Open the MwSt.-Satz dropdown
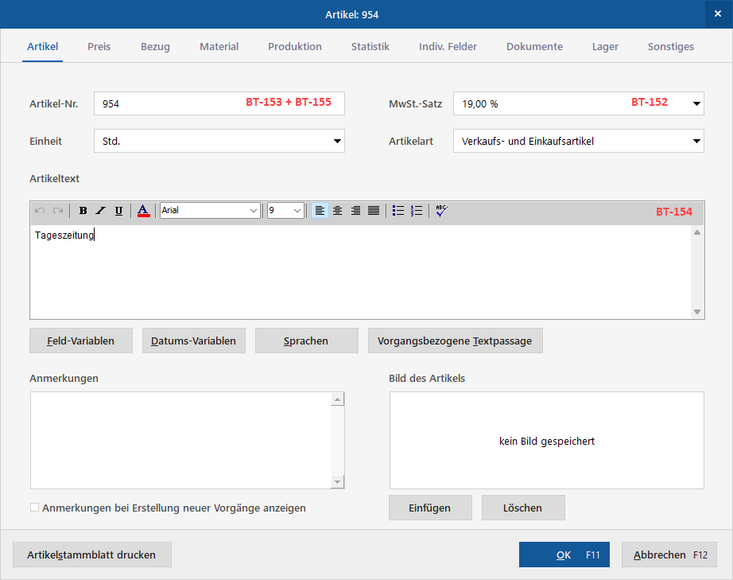This screenshot has width=733, height=580. click(696, 103)
